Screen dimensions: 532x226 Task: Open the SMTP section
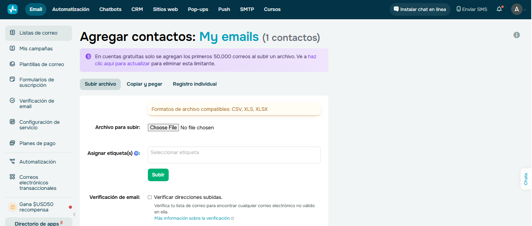click(x=247, y=9)
